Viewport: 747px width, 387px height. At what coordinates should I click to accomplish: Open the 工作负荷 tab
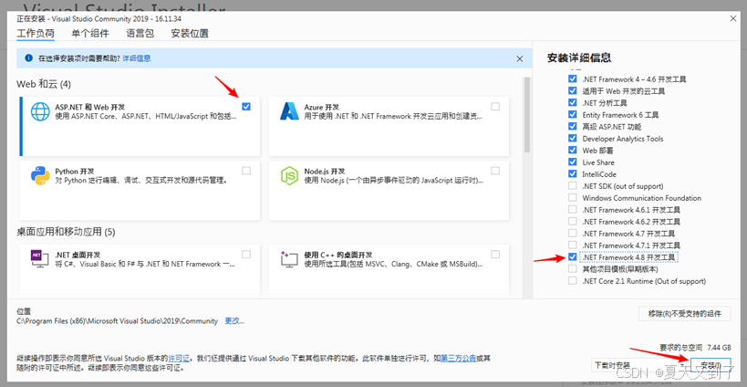tap(36, 34)
